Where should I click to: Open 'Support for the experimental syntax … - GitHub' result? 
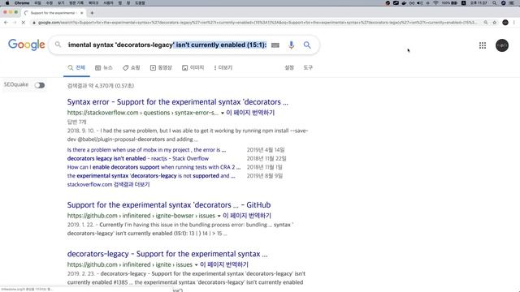[169, 205]
